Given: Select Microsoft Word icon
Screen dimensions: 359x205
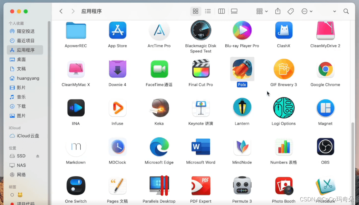Looking at the screenshot, I should 201,147.
